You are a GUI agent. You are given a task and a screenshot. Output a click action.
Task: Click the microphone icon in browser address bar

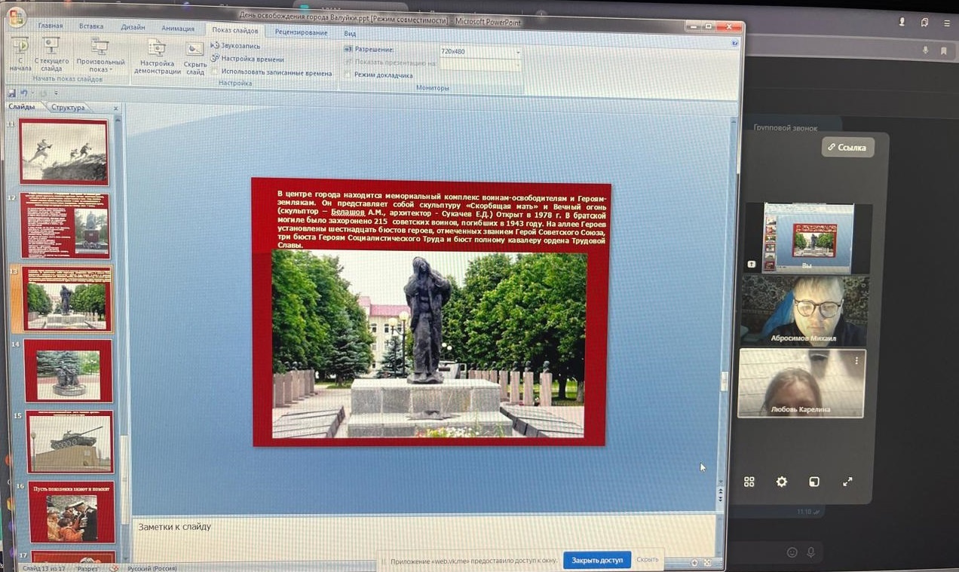925,50
